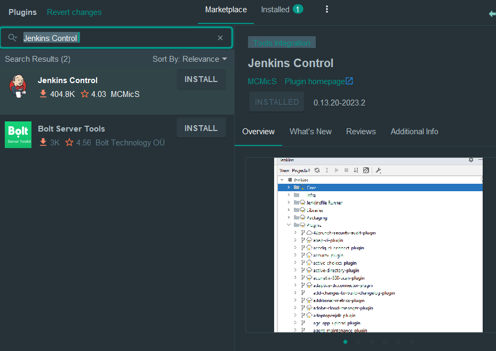Click Jenkins Control rating star icon
The image size is (496, 351).
85,94
